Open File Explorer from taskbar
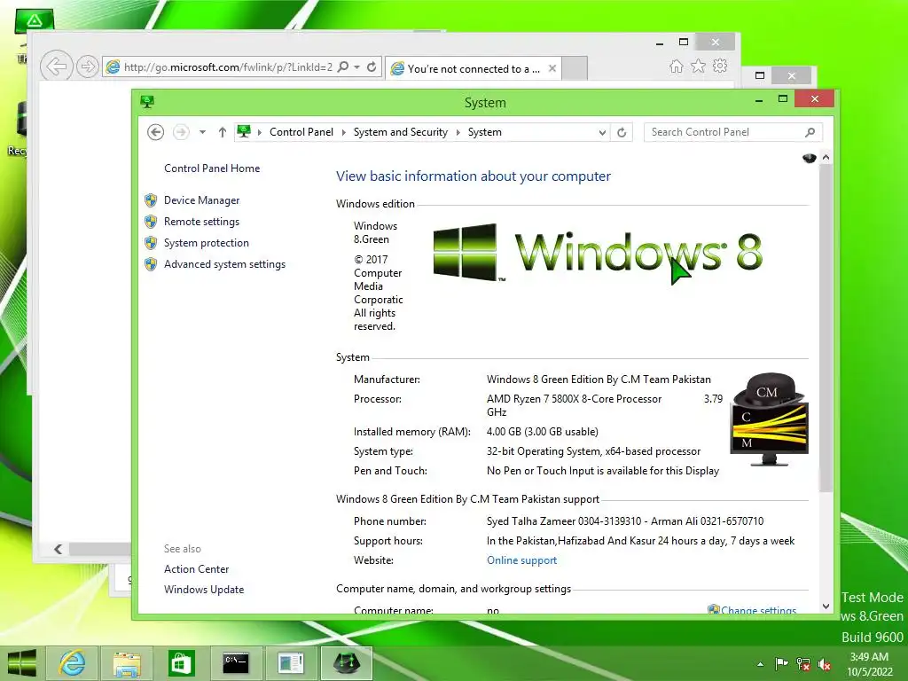 click(126, 663)
